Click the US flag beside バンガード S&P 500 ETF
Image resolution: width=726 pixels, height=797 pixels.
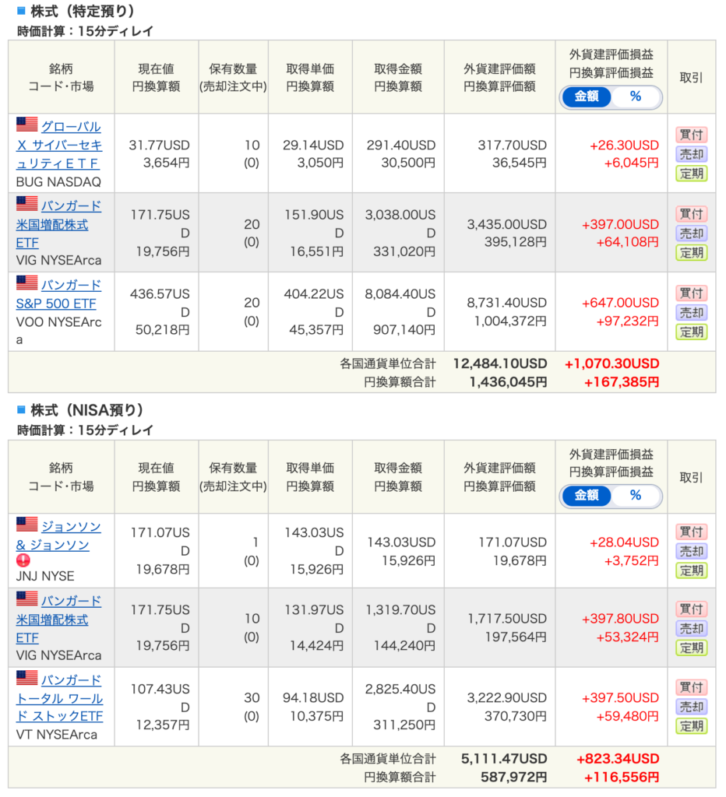click(x=27, y=283)
